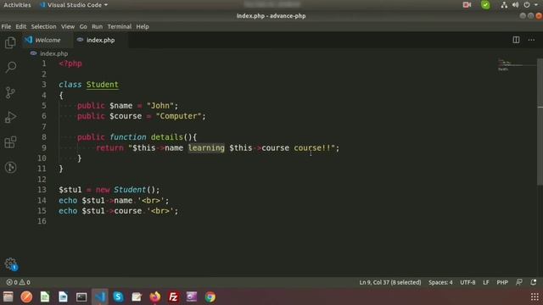Open LibreOffice Writer from the dock
This screenshot has width=543, height=305.
click(63, 297)
